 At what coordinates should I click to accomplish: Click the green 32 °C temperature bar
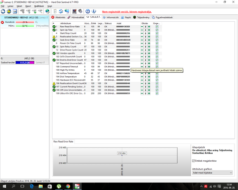coord(25,26)
